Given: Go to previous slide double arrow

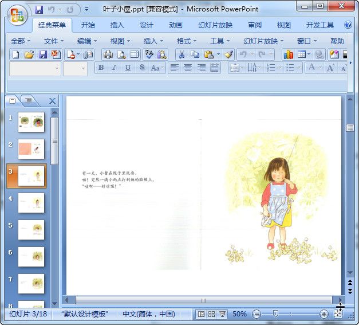Looking at the screenshot, I should tap(350, 283).
